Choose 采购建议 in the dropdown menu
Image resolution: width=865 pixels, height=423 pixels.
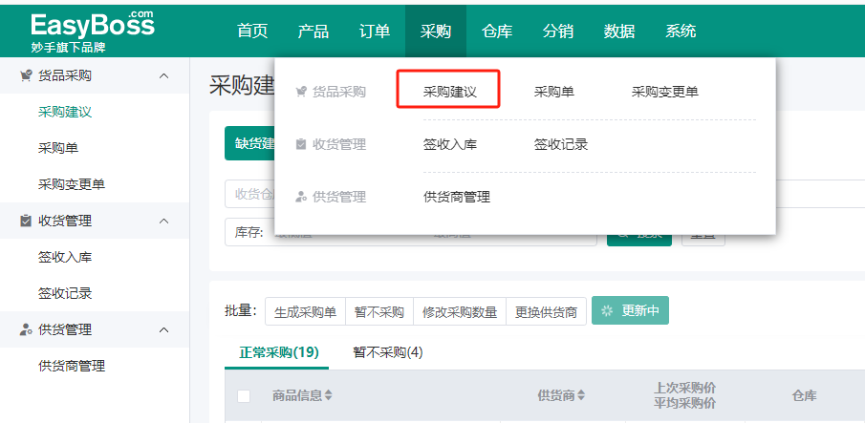pyautogui.click(x=449, y=92)
